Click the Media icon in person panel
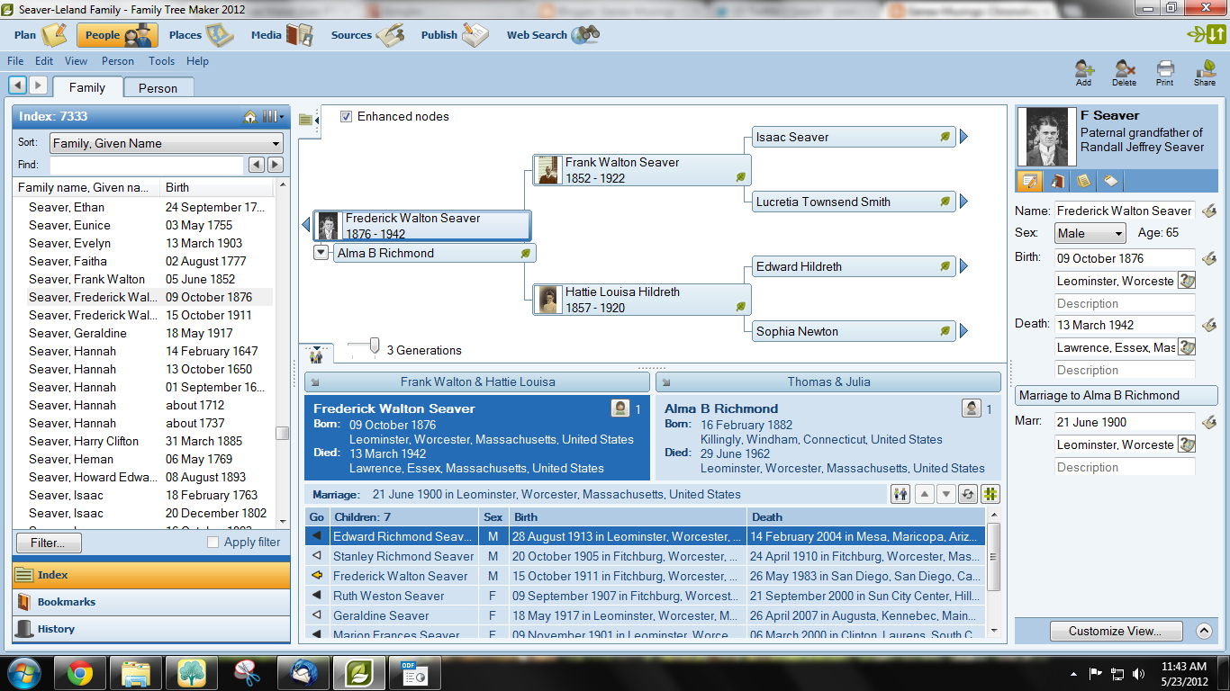The height and width of the screenshot is (691, 1230). pos(1057,181)
